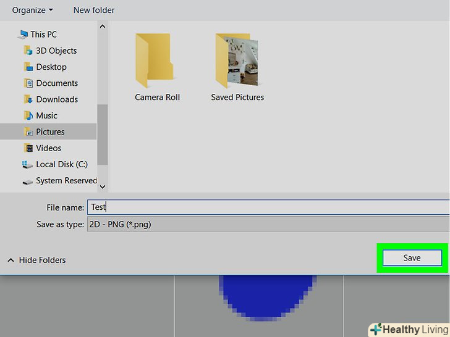The width and height of the screenshot is (450, 337).
Task: Click the Camera Roll folder name
Action: [x=157, y=97]
